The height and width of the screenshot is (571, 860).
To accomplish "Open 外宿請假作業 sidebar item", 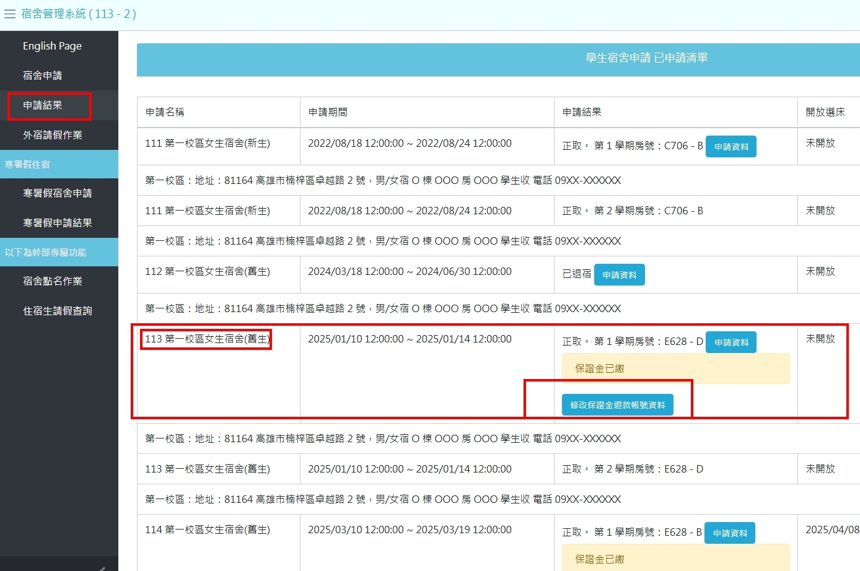I will (52, 135).
